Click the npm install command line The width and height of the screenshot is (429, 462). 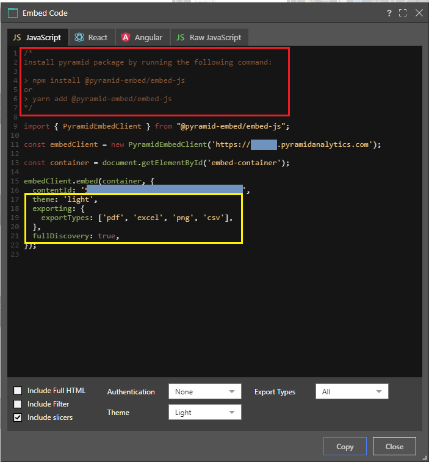(x=104, y=80)
